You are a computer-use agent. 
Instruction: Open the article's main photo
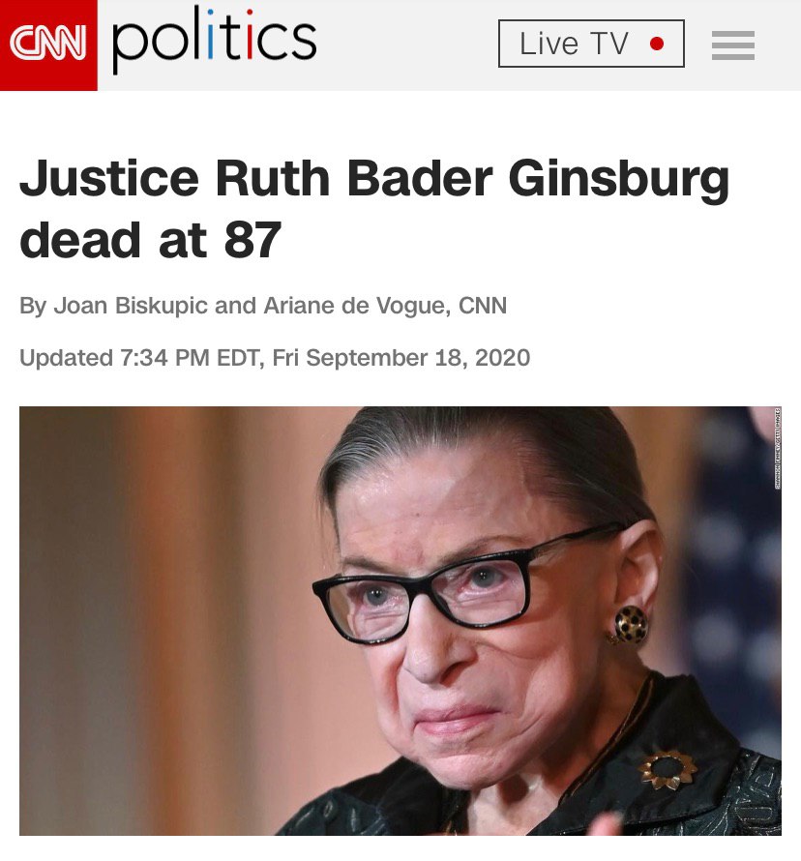click(400, 621)
